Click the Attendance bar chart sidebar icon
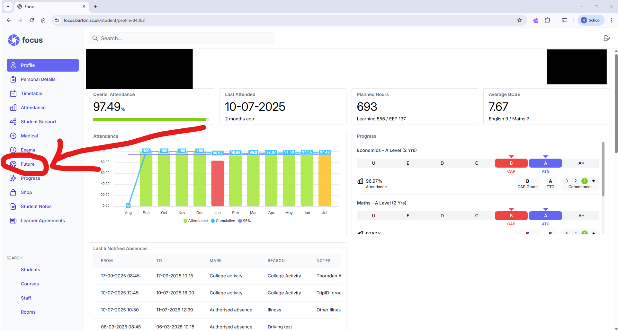618x331 pixels. pos(13,108)
